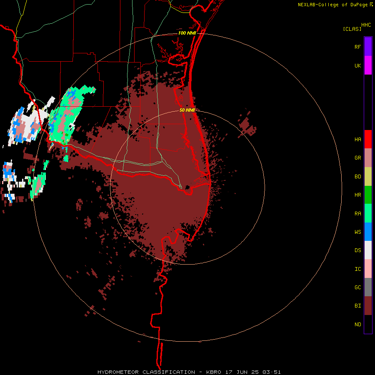Click the HR legend label
375x375 pixels.
pyautogui.click(x=357, y=195)
